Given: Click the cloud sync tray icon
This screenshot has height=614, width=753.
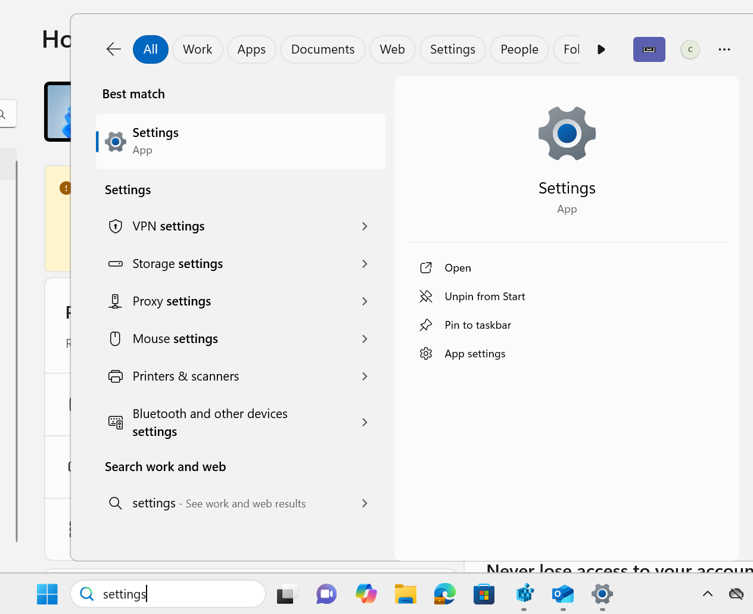Looking at the screenshot, I should tap(736, 594).
